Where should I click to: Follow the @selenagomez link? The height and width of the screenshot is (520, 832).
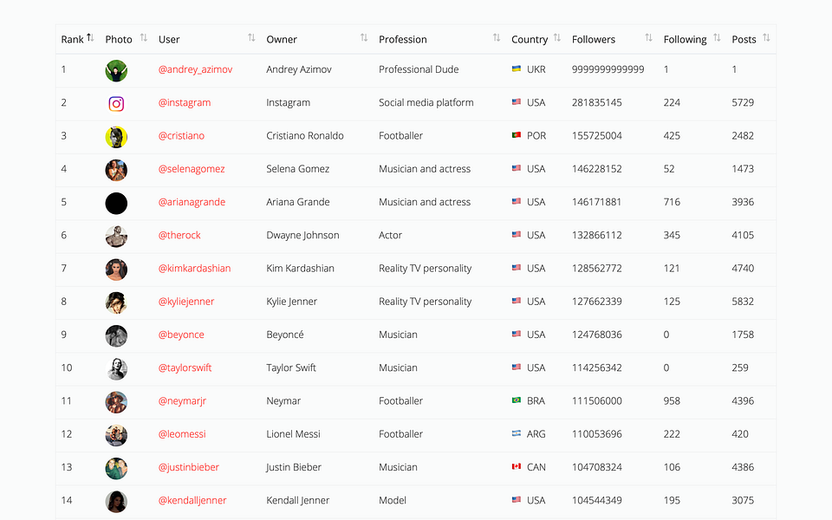pyautogui.click(x=191, y=169)
